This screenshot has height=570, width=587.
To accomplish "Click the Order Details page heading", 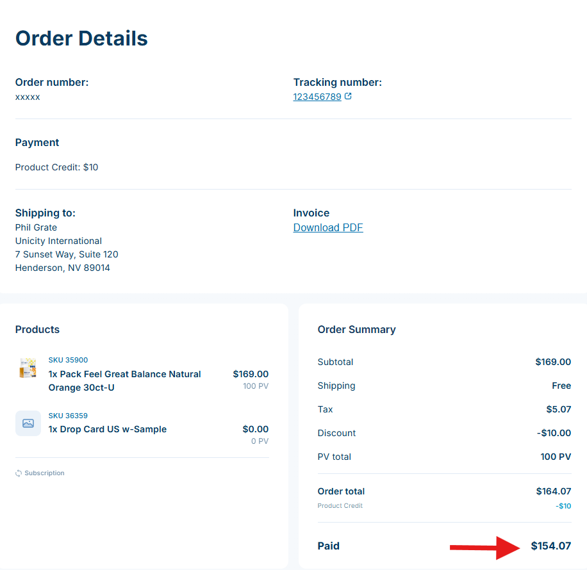I will [x=81, y=38].
